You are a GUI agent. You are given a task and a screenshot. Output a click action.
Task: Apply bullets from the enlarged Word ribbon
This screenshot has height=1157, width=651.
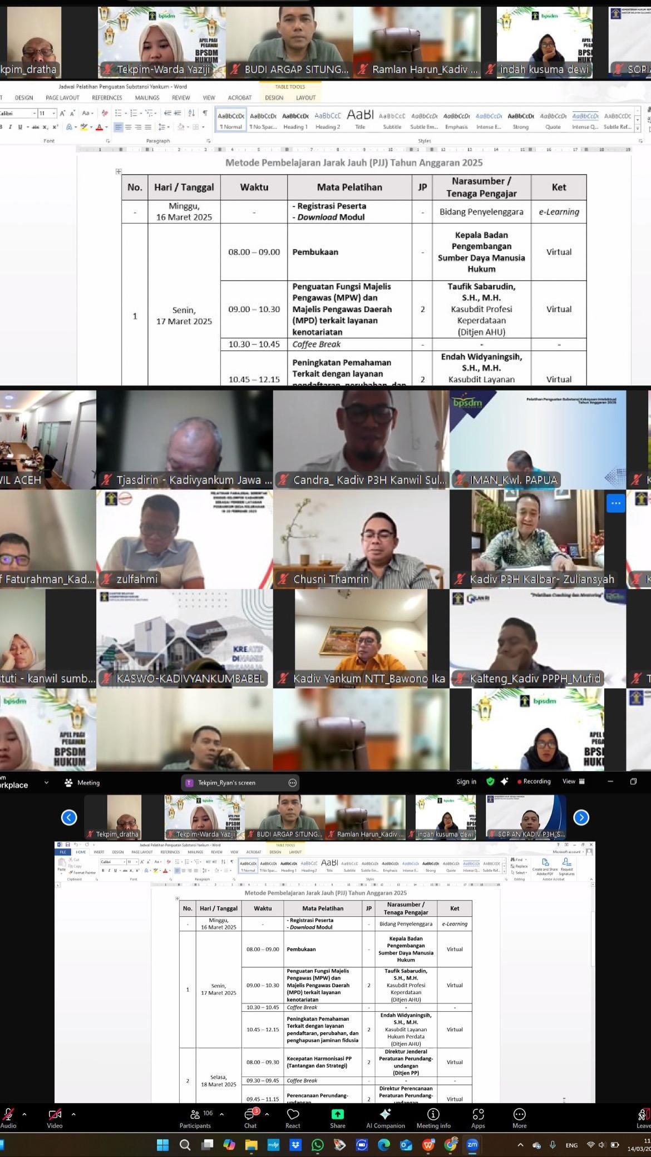119,113
